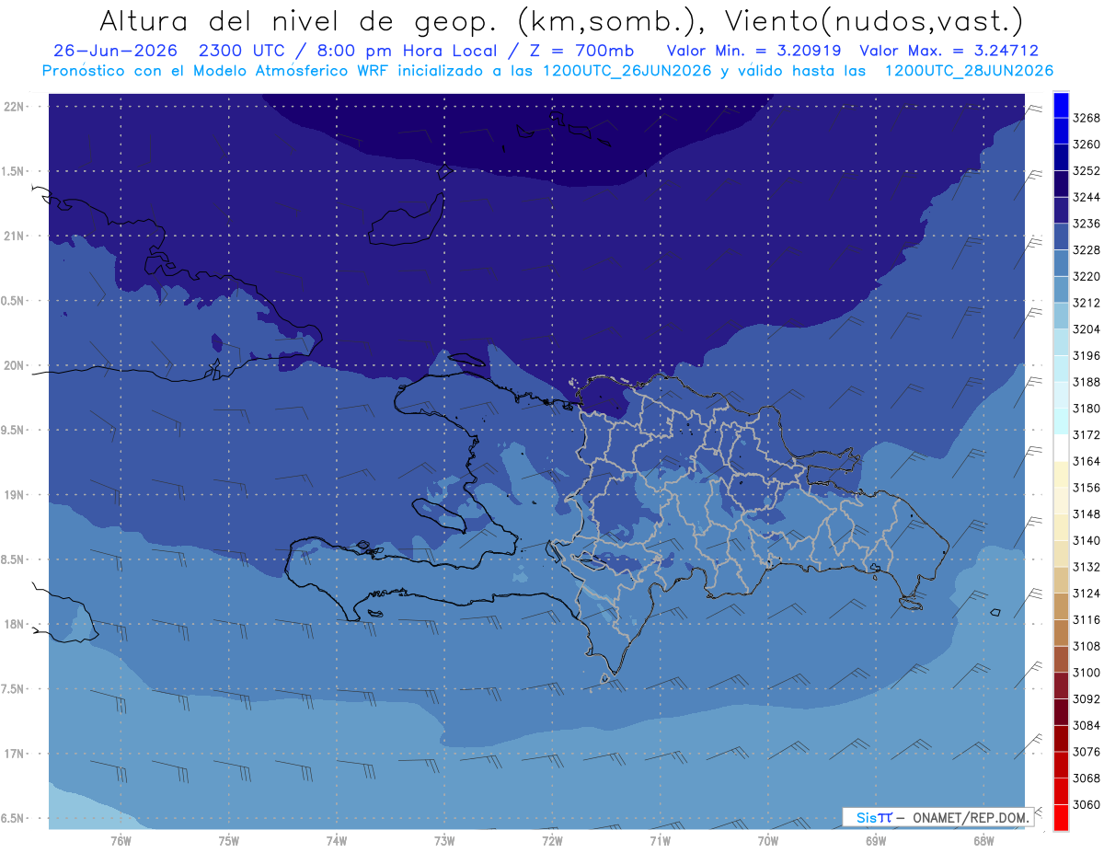Click the '76W' longitude label

[121, 841]
